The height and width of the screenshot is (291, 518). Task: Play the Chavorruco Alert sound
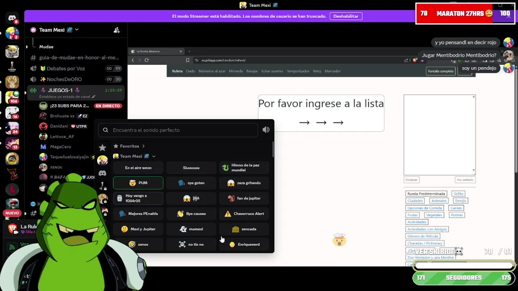click(244, 214)
